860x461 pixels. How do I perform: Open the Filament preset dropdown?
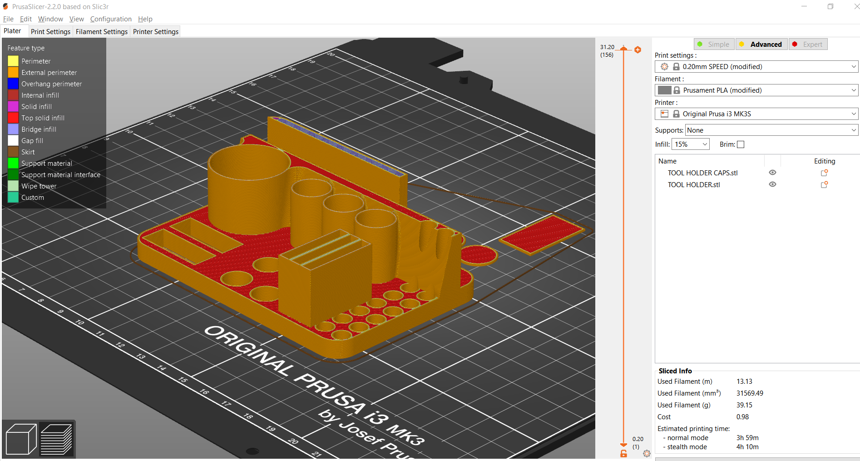(854, 90)
